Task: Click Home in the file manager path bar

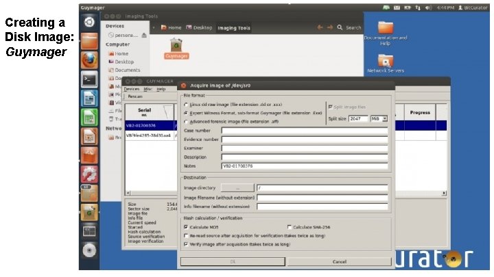Action: tap(172, 27)
